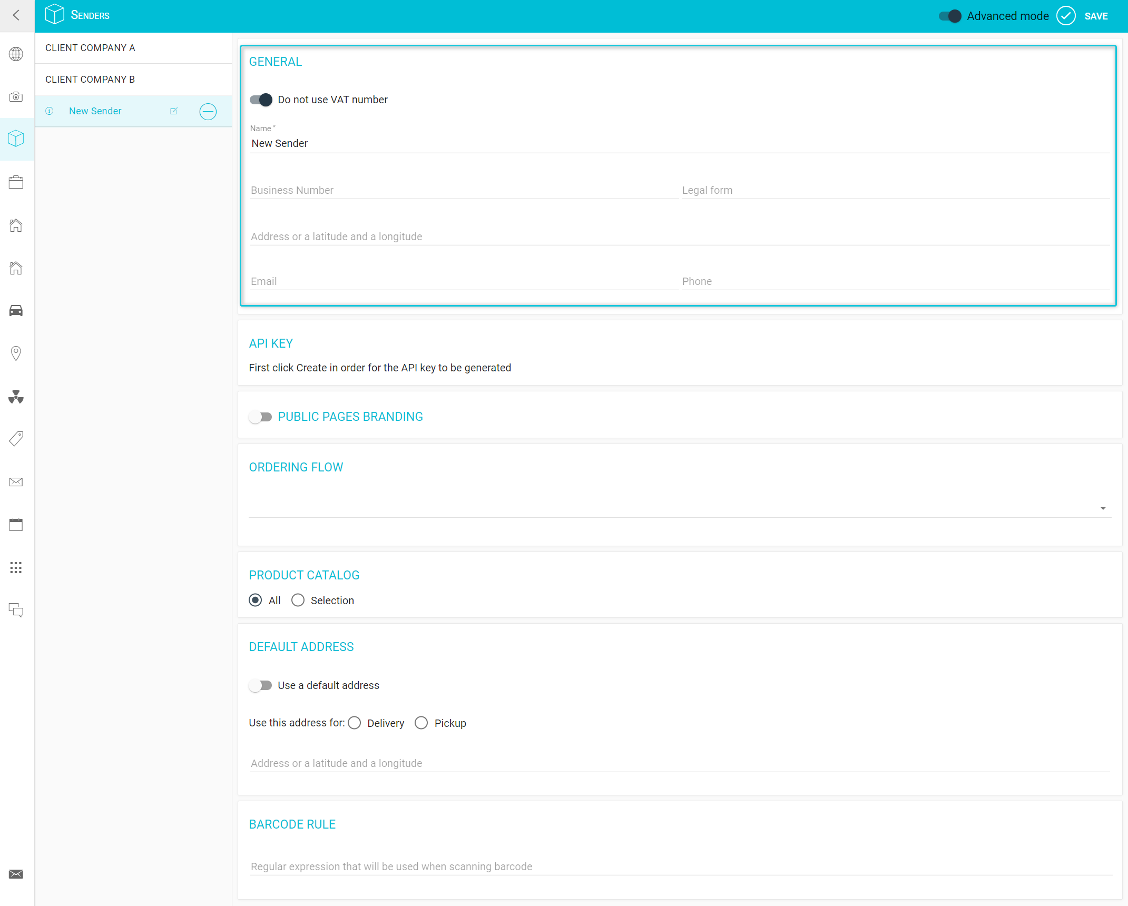Click the info icon beside New Sender
The image size is (1128, 906).
[x=50, y=111]
